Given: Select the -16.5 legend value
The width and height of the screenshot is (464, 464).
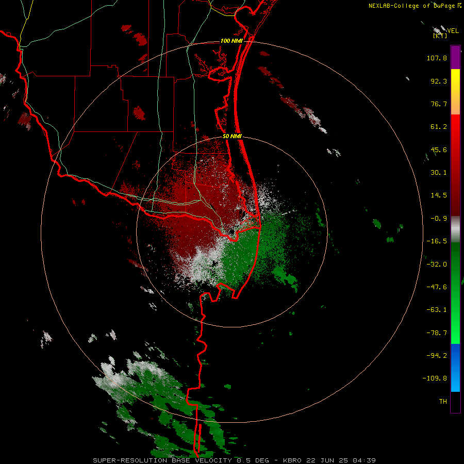Looking at the screenshot, I should (437, 241).
